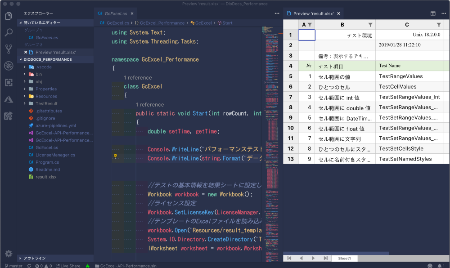Open the Extensions view in activity bar
Screen dimensions: 450x268
pos(9,83)
